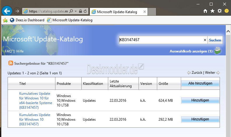Viewport: 231px width, 137px height.
Task: Open Microsoft Update-Katalog favorites bar bookmark
Action: click(70, 20)
